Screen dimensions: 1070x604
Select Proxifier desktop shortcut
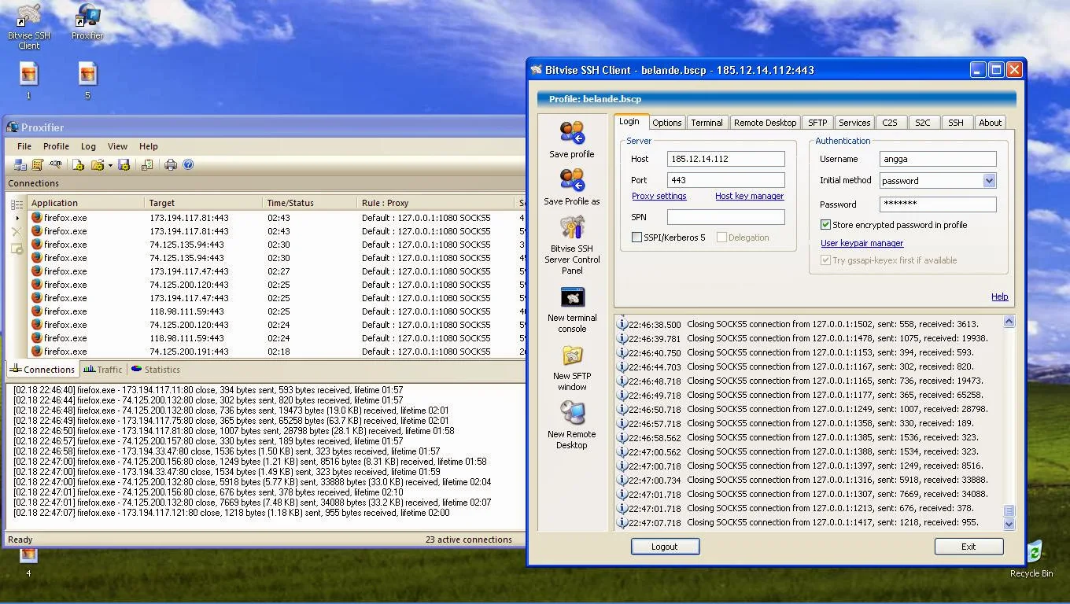[87, 23]
